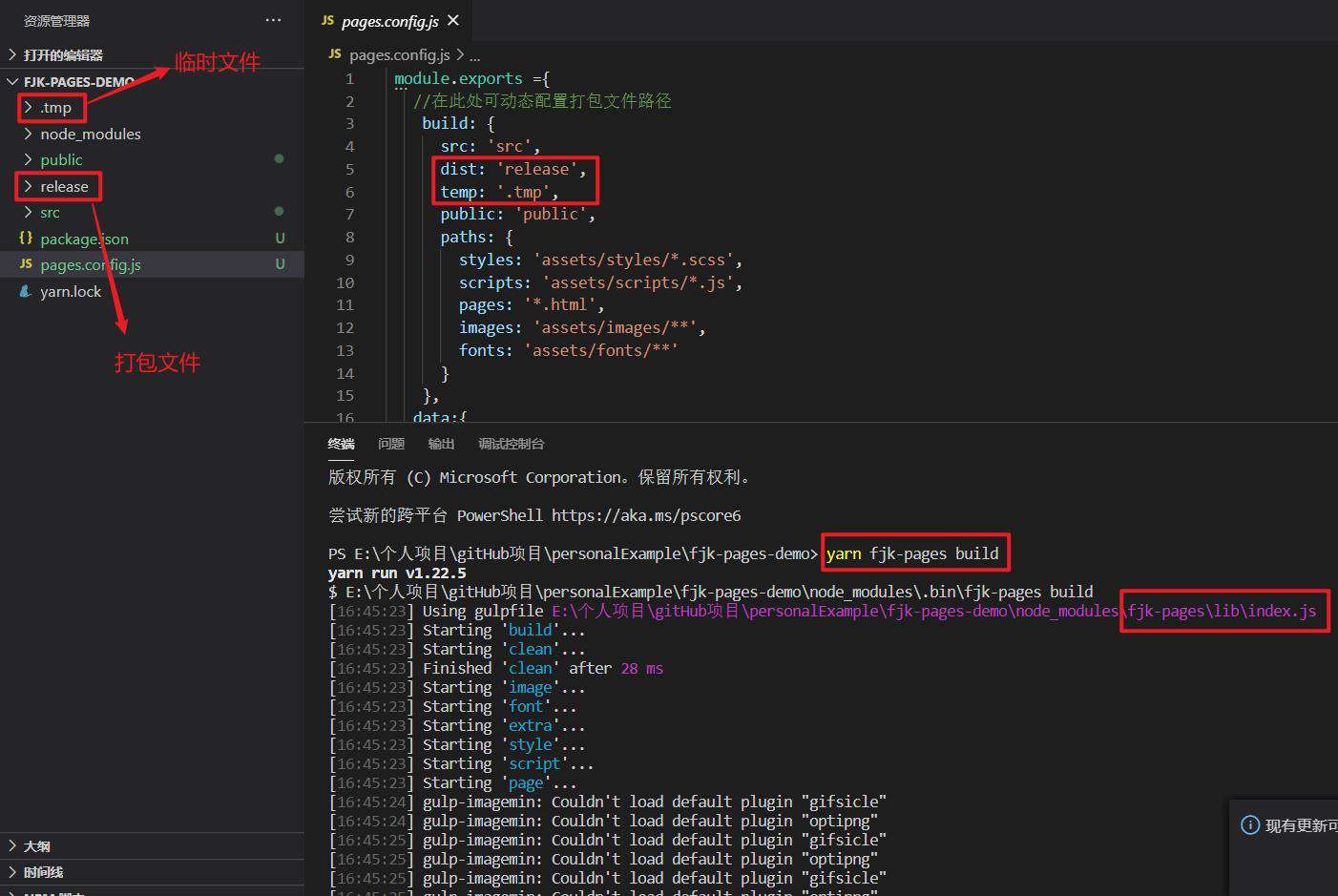Click the JS icon in the breadcrumb
1338x896 pixels.
pos(334,54)
